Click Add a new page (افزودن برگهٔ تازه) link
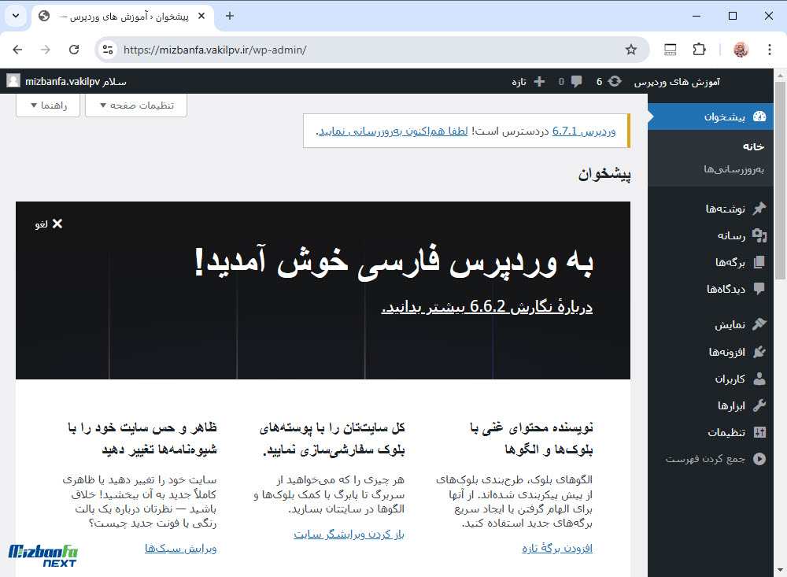The width and height of the screenshot is (787, 577). click(557, 548)
